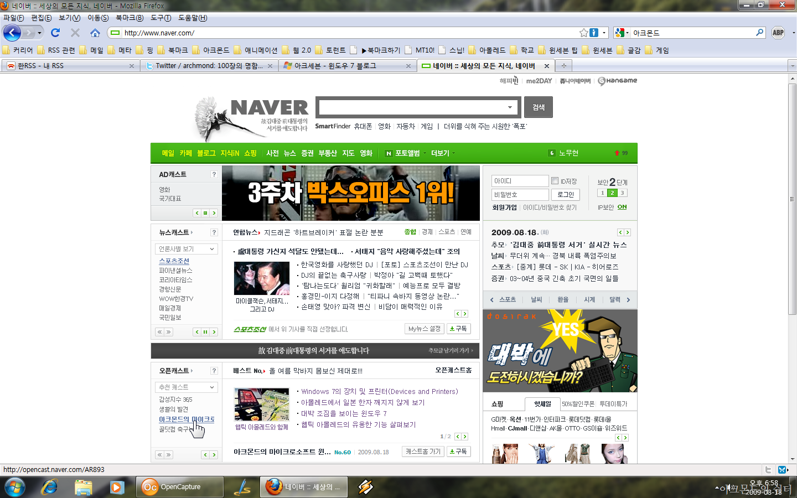Open the 북마크 menu
Image resolution: width=797 pixels, height=498 pixels.
click(129, 18)
